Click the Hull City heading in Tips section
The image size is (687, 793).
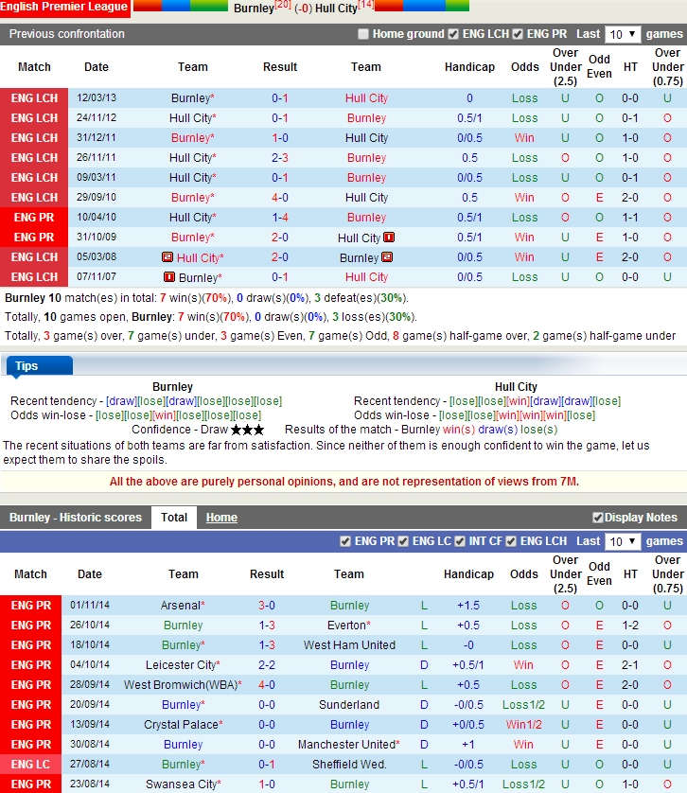(x=516, y=387)
